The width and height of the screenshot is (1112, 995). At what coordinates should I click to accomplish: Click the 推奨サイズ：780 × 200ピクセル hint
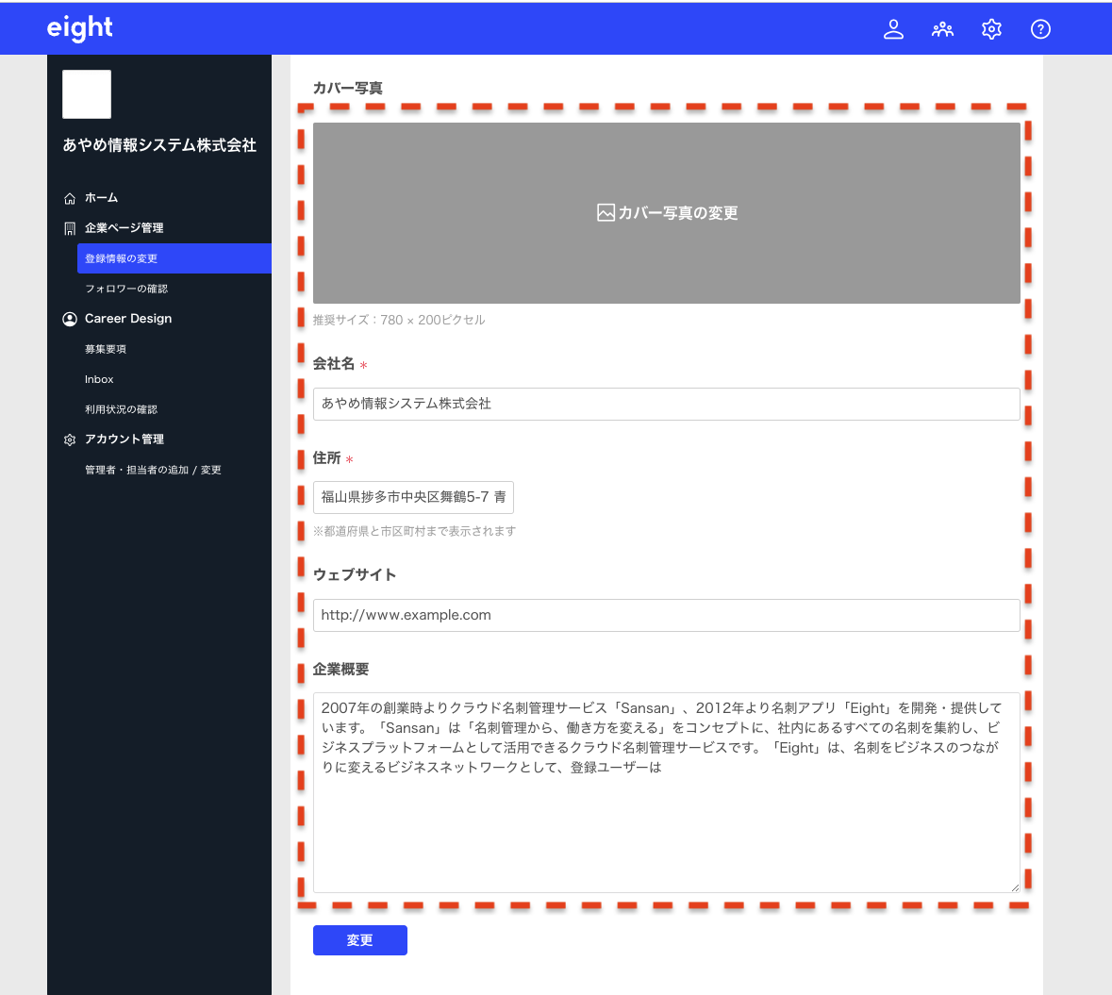[399, 320]
